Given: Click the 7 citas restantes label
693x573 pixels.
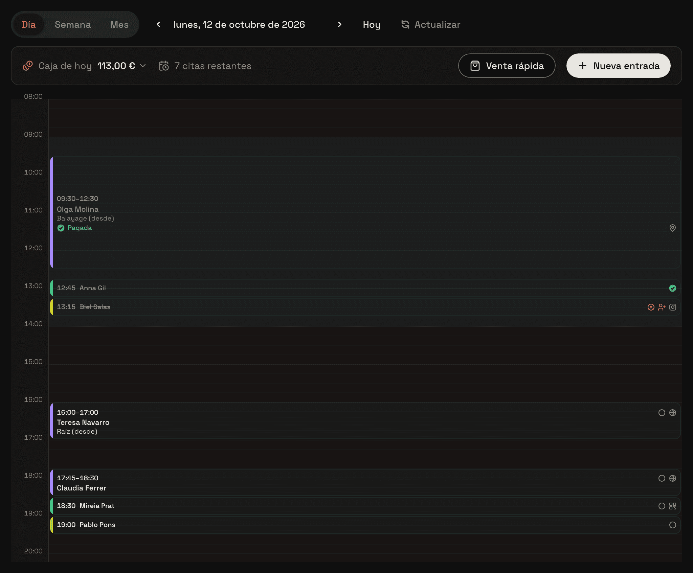Looking at the screenshot, I should 213,66.
